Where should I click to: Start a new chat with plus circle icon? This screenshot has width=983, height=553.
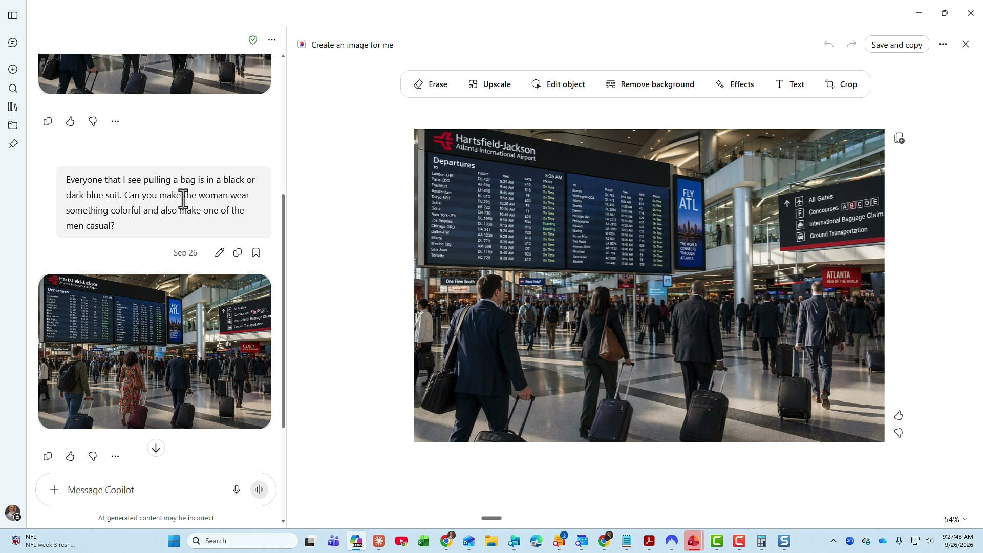click(13, 69)
